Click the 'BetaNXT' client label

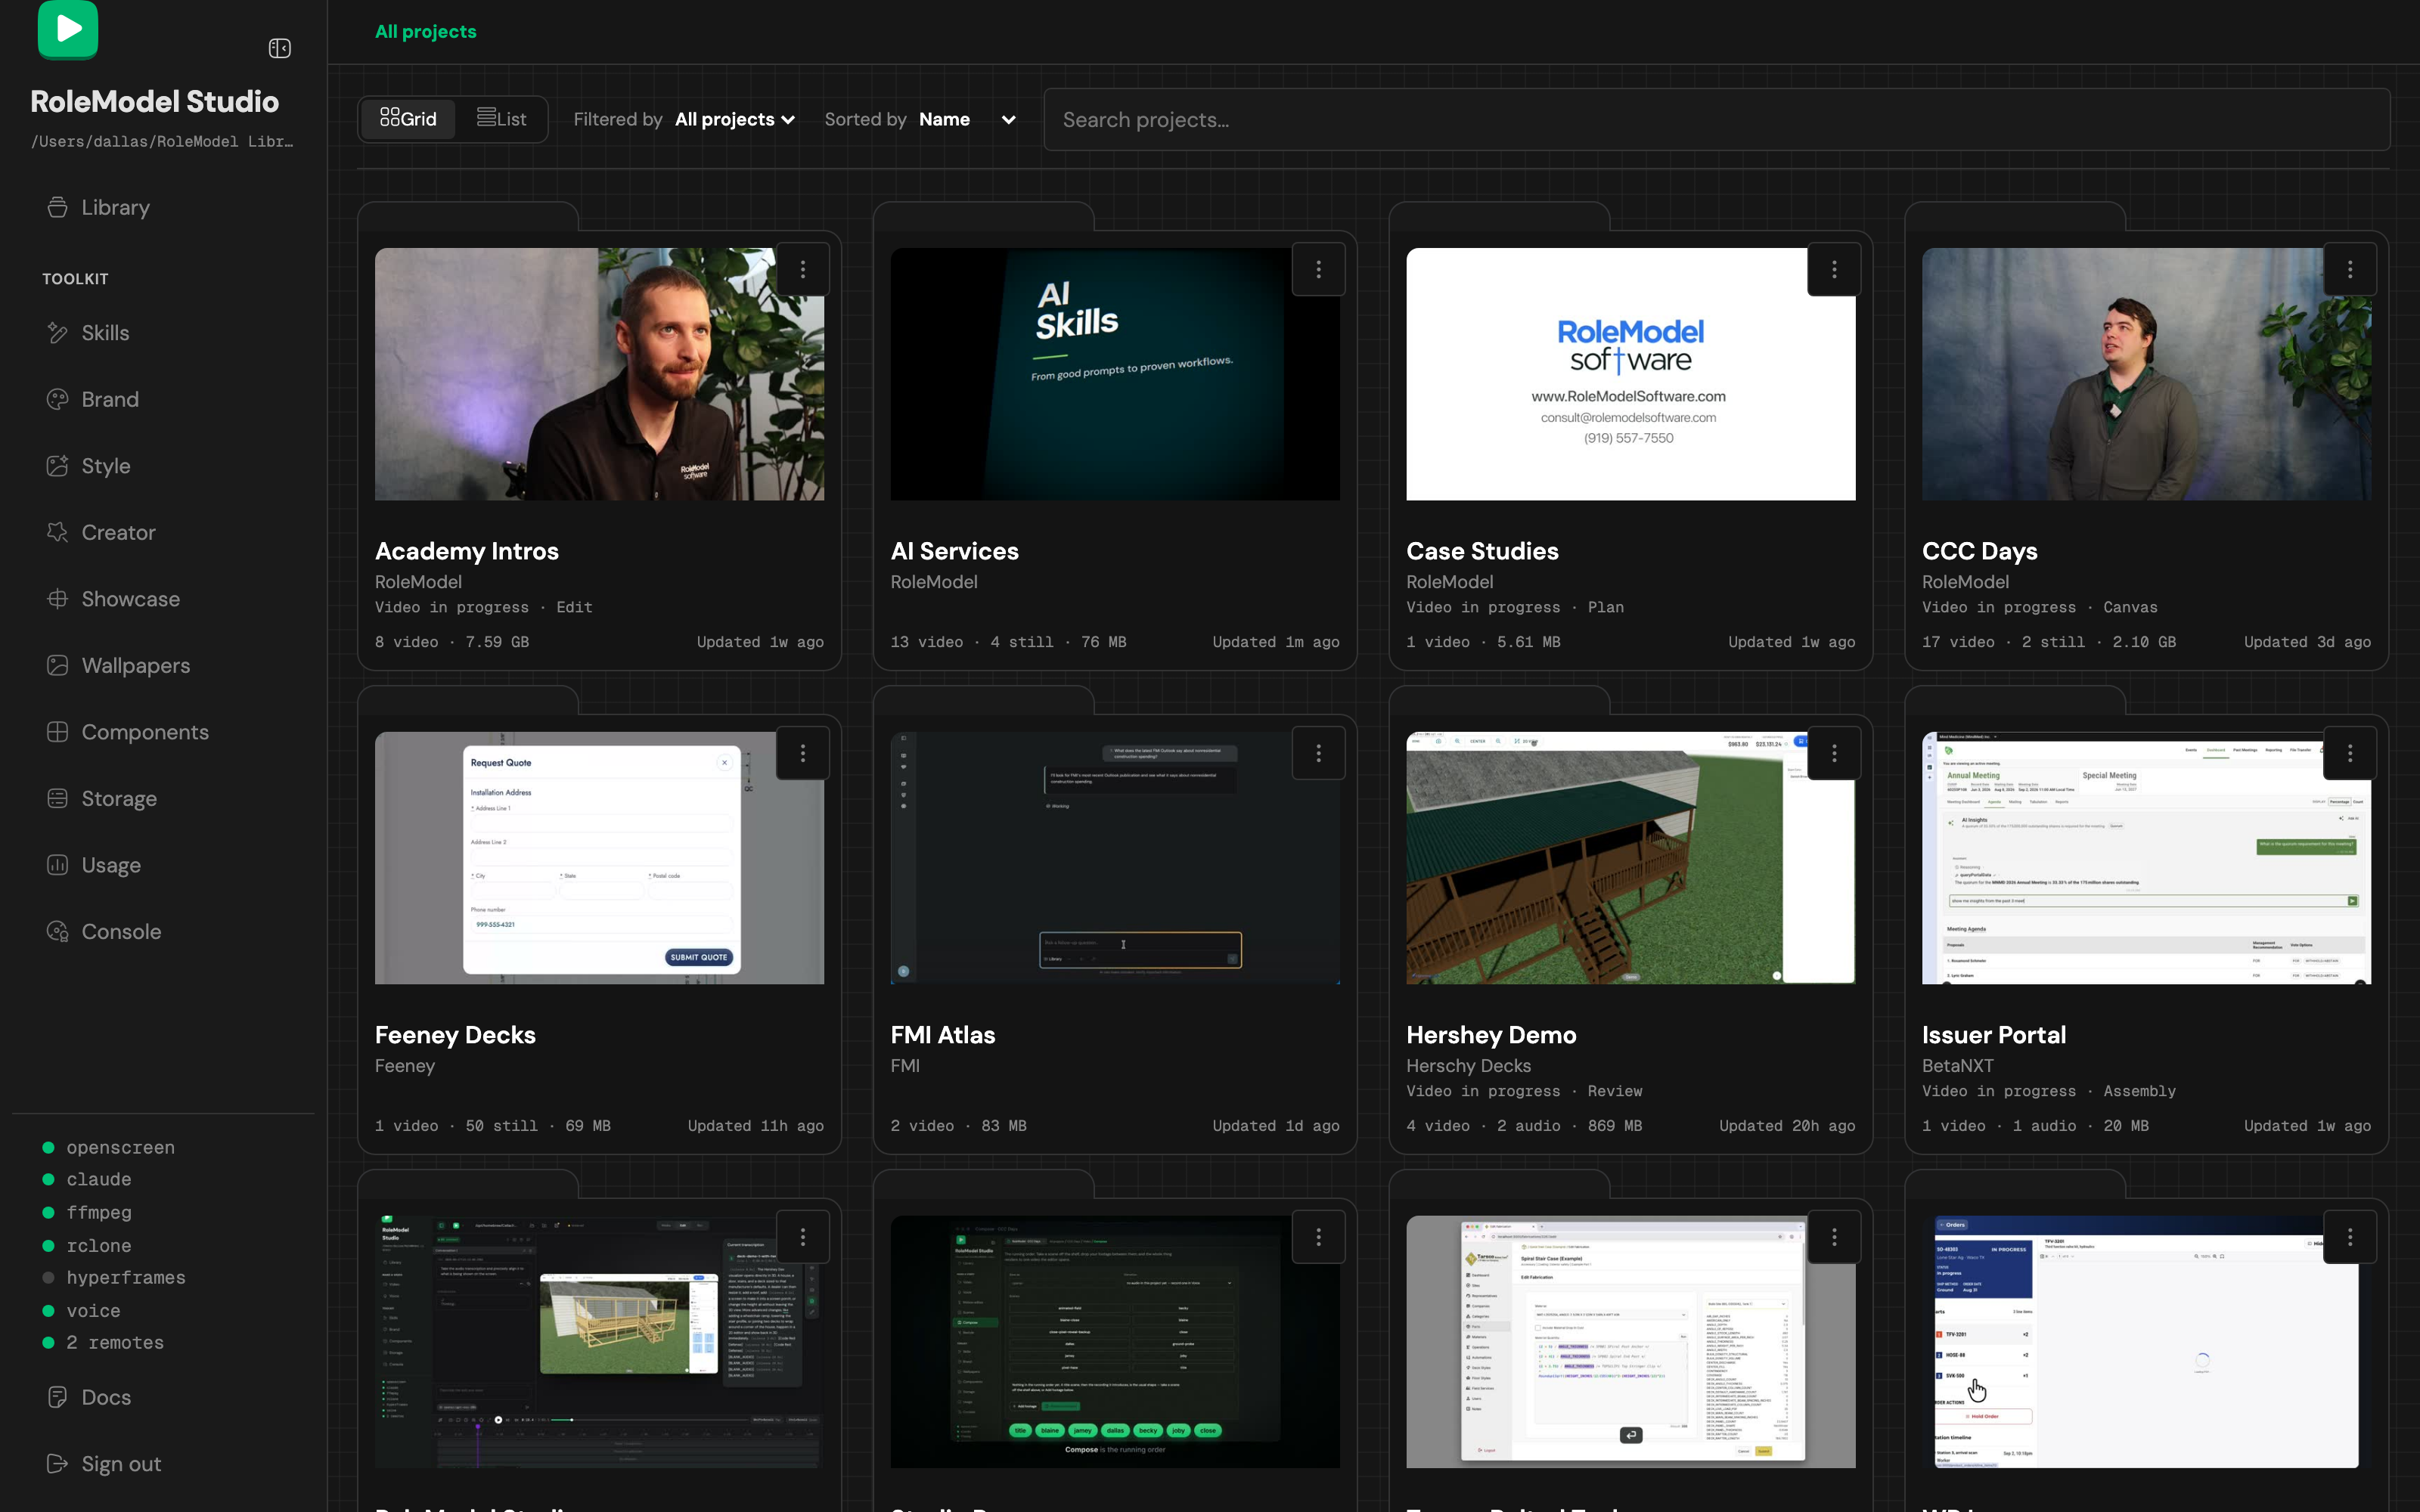tap(1957, 1065)
